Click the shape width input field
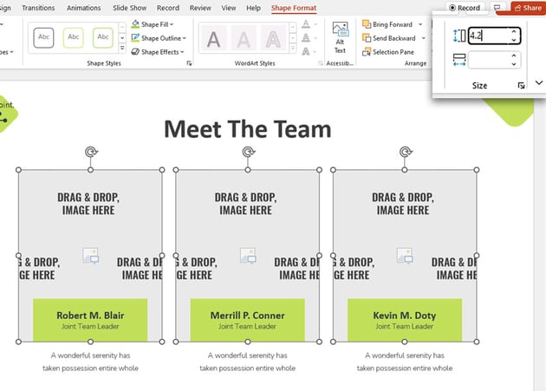This screenshot has width=546, height=391. pyautogui.click(x=490, y=60)
